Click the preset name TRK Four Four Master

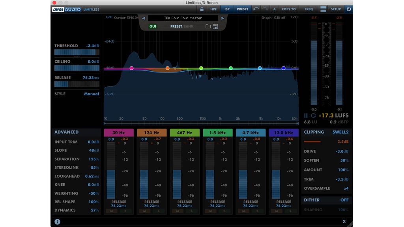[x=182, y=18]
